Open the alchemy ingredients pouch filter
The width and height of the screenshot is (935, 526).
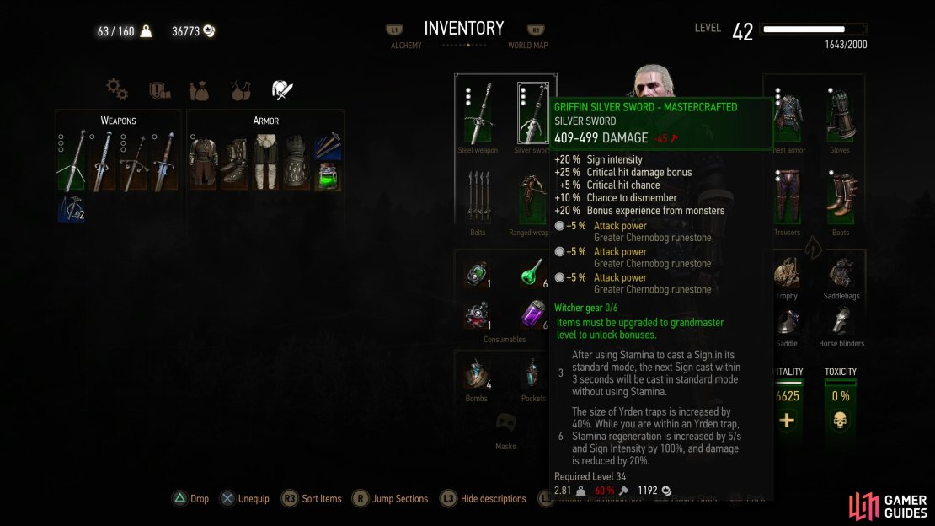(x=199, y=91)
